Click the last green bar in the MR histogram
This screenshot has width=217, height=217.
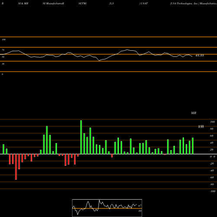point(193,146)
